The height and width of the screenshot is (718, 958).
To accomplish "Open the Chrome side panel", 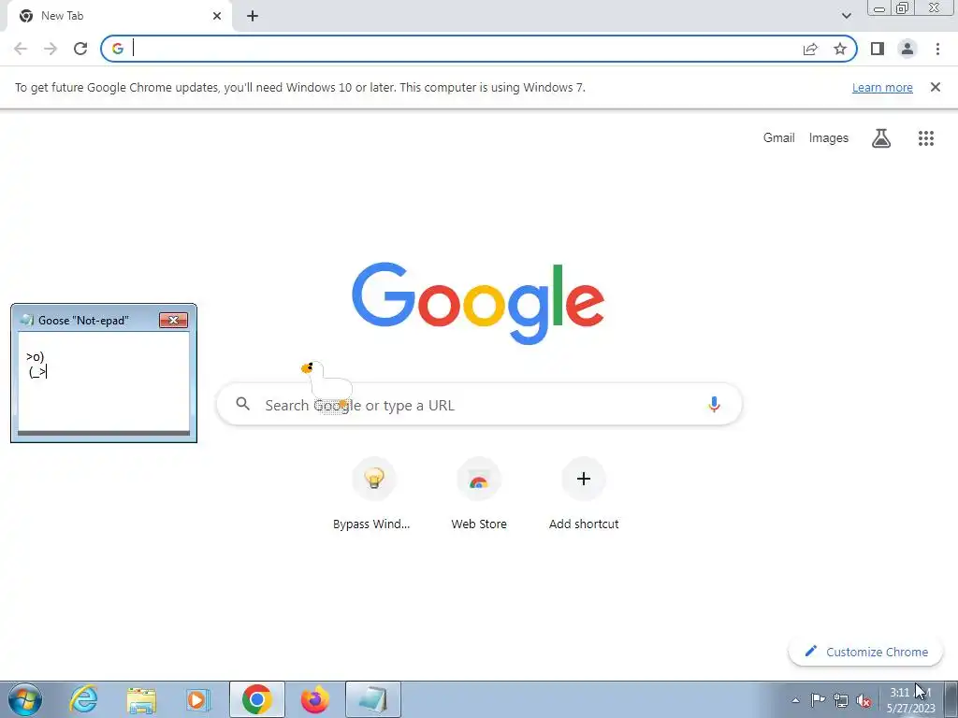I will click(878, 49).
